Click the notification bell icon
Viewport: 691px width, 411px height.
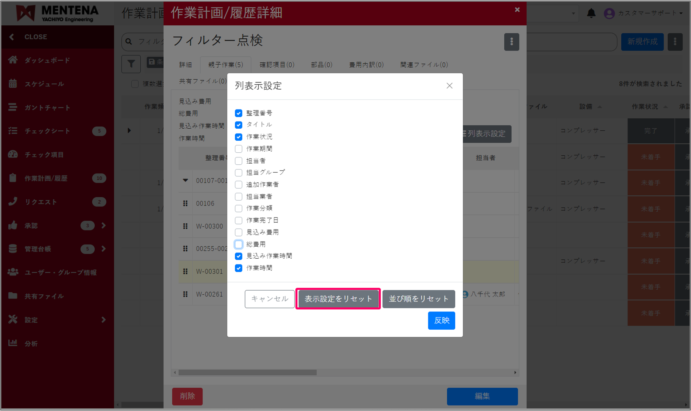591,13
